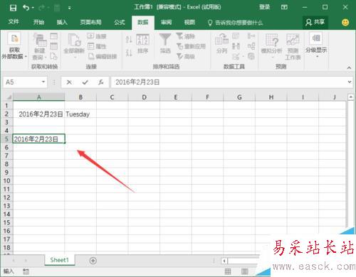Click the Cancel X icon in formula bar
356x277 pixels.
click(69, 82)
